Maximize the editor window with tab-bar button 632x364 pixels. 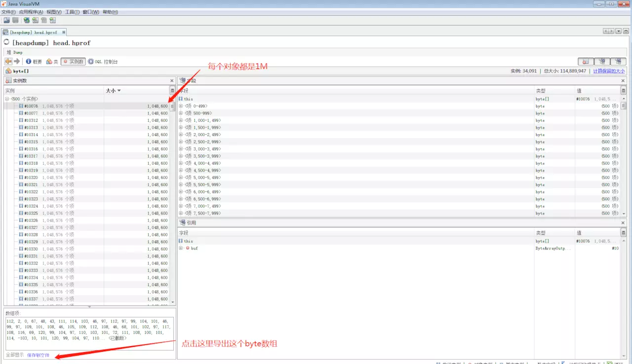pyautogui.click(x=626, y=32)
